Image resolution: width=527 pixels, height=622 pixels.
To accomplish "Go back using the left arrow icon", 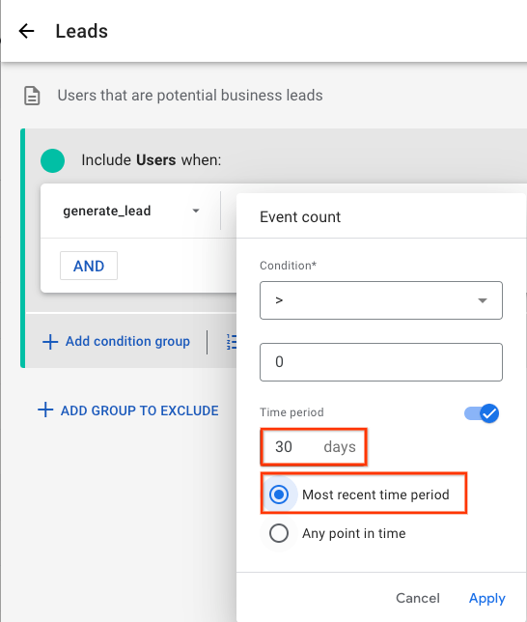I will pyautogui.click(x=27, y=31).
